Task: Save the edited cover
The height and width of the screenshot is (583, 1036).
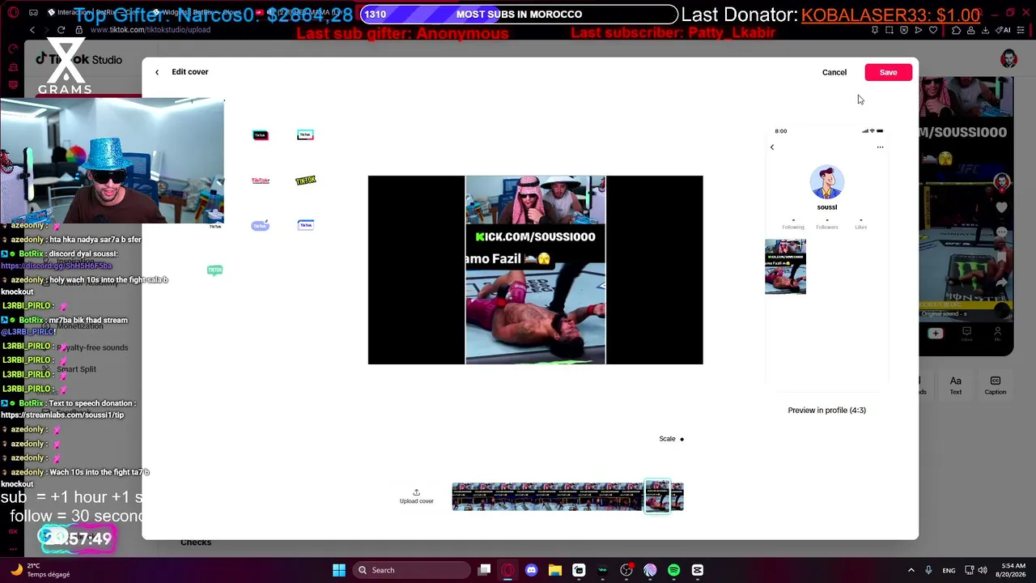Action: pos(888,72)
